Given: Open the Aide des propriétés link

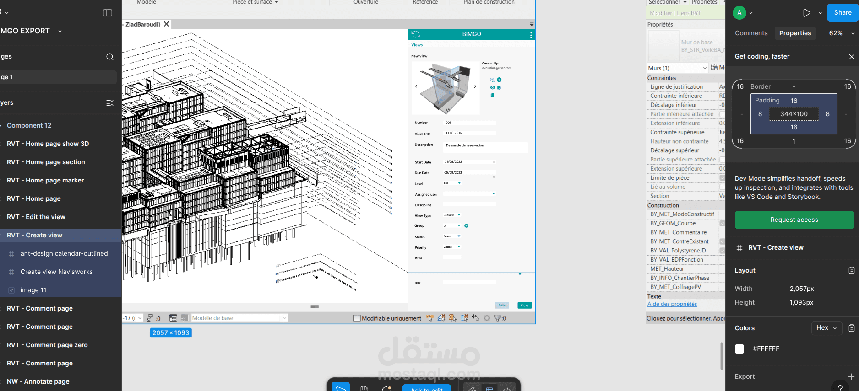Looking at the screenshot, I should point(672,304).
